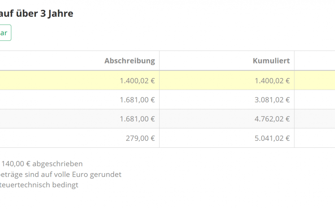Screen dimensions: 335x209
Task: Click the "Kumuliert" column header
Action: coord(271,61)
